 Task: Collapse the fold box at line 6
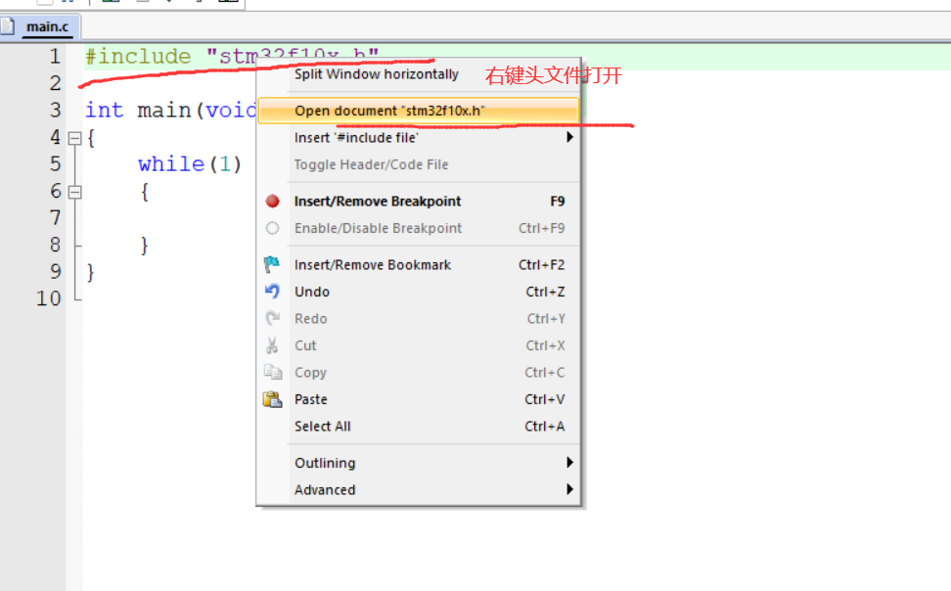coord(74,193)
